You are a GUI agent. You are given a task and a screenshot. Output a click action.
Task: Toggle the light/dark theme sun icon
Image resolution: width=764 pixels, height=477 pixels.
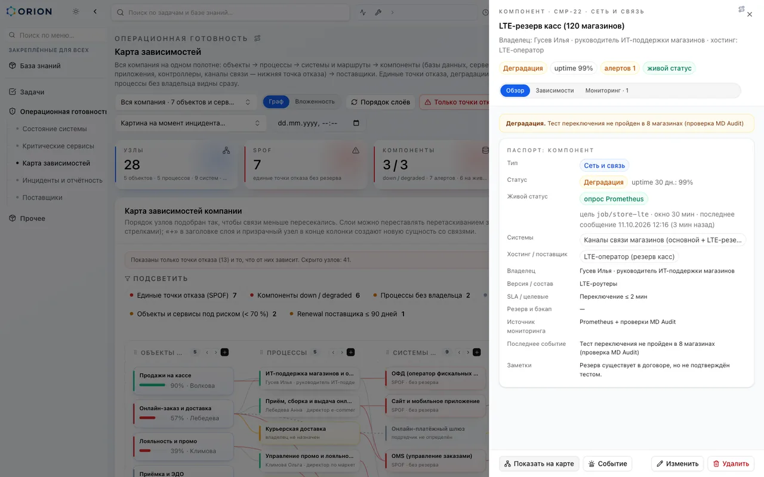point(76,12)
